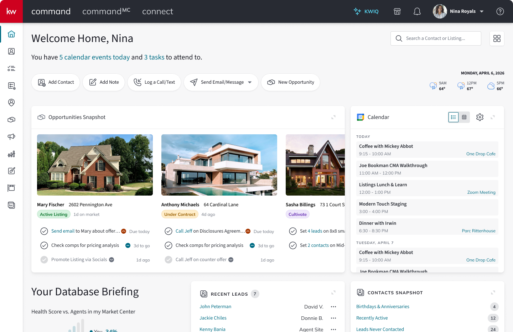Open the KWIQ assistant
The height and width of the screenshot is (332, 513).
366,11
